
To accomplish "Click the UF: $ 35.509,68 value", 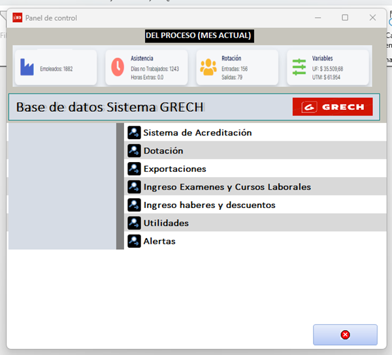I will pyautogui.click(x=327, y=69).
